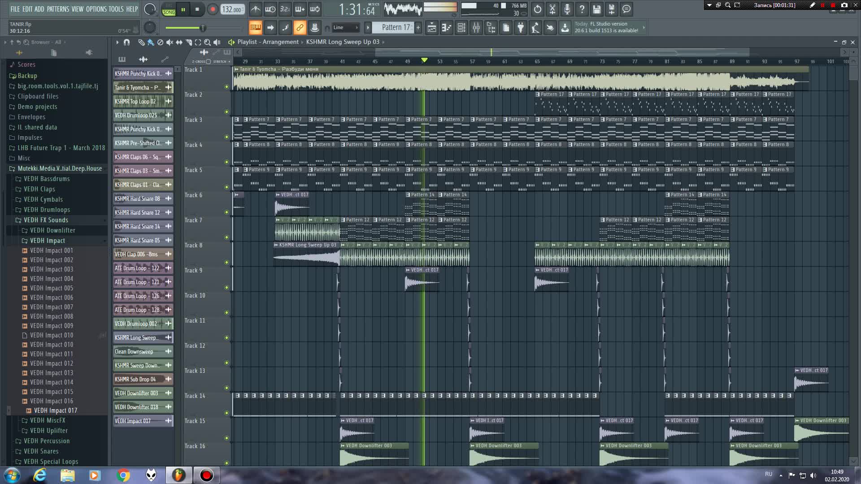The image size is (861, 484).
Task: Mute Track 8 via its green LED
Action: 226,263
